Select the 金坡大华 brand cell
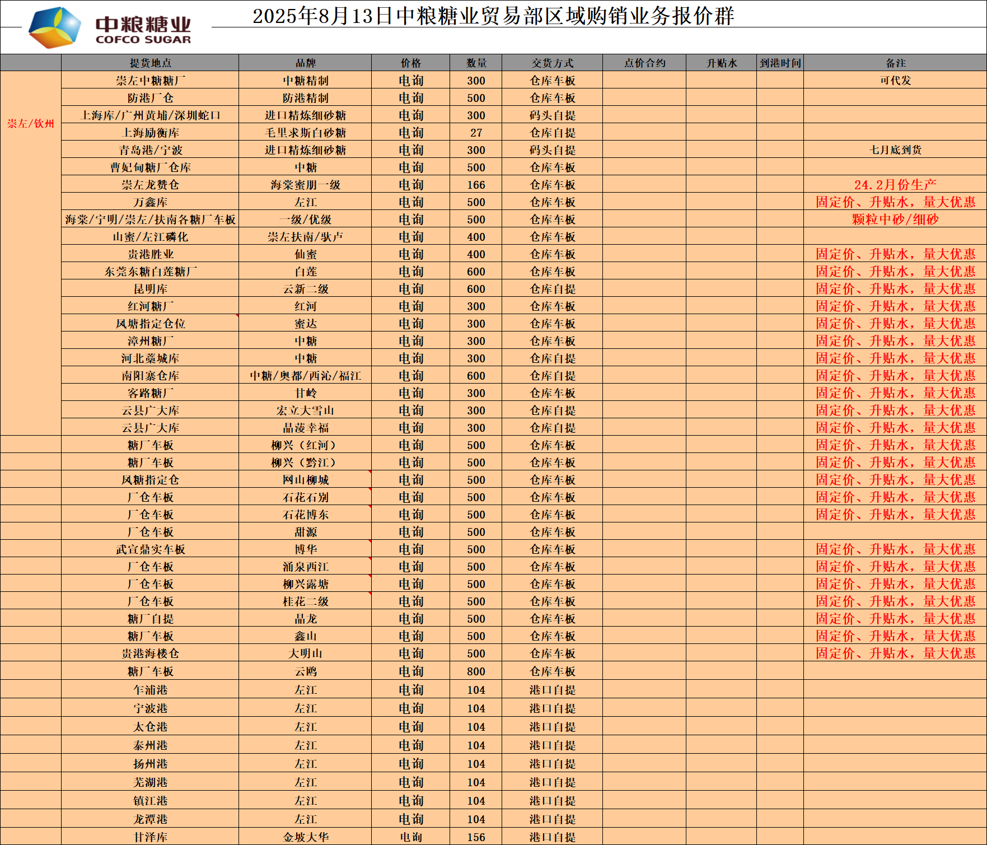This screenshot has height=845, width=987. click(305, 837)
